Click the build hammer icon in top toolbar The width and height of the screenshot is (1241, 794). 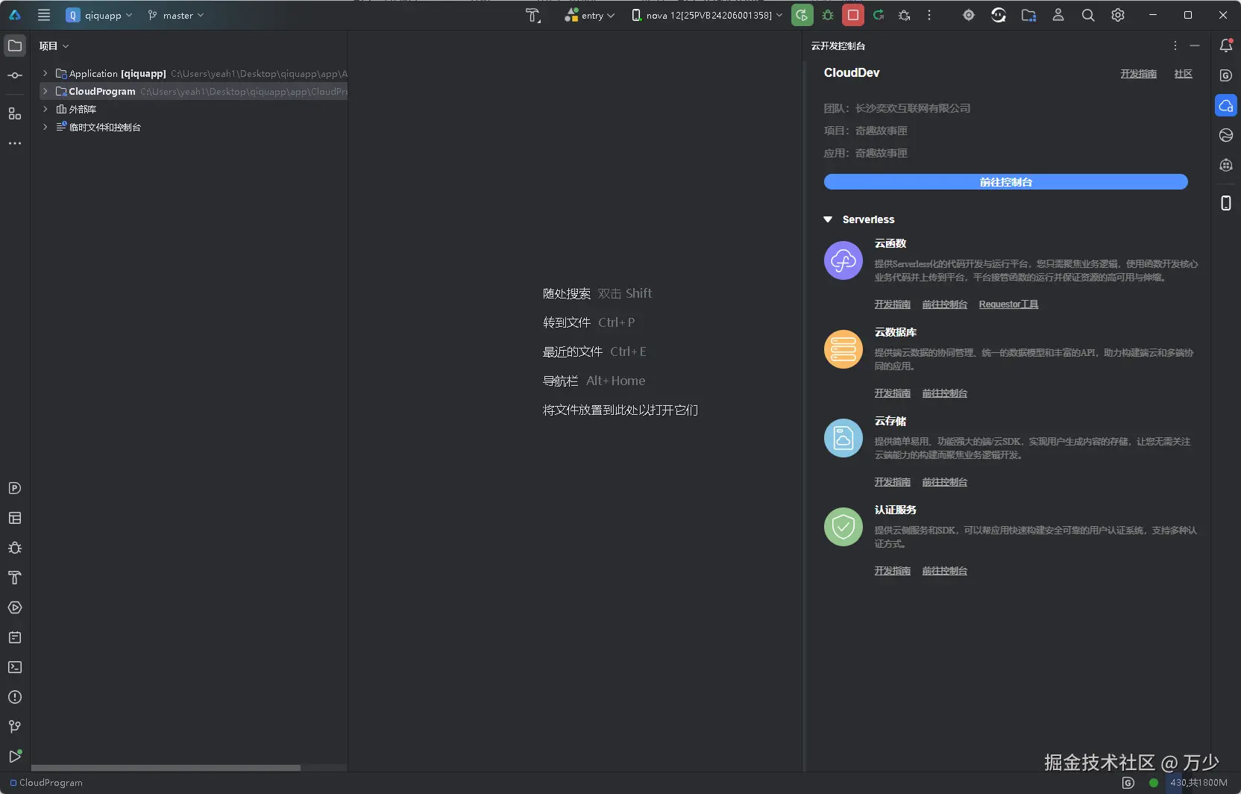pyautogui.click(x=532, y=15)
